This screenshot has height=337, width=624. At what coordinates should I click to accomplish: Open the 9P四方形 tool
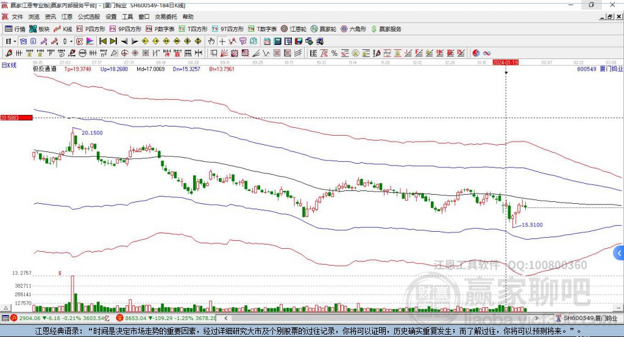tap(126, 29)
